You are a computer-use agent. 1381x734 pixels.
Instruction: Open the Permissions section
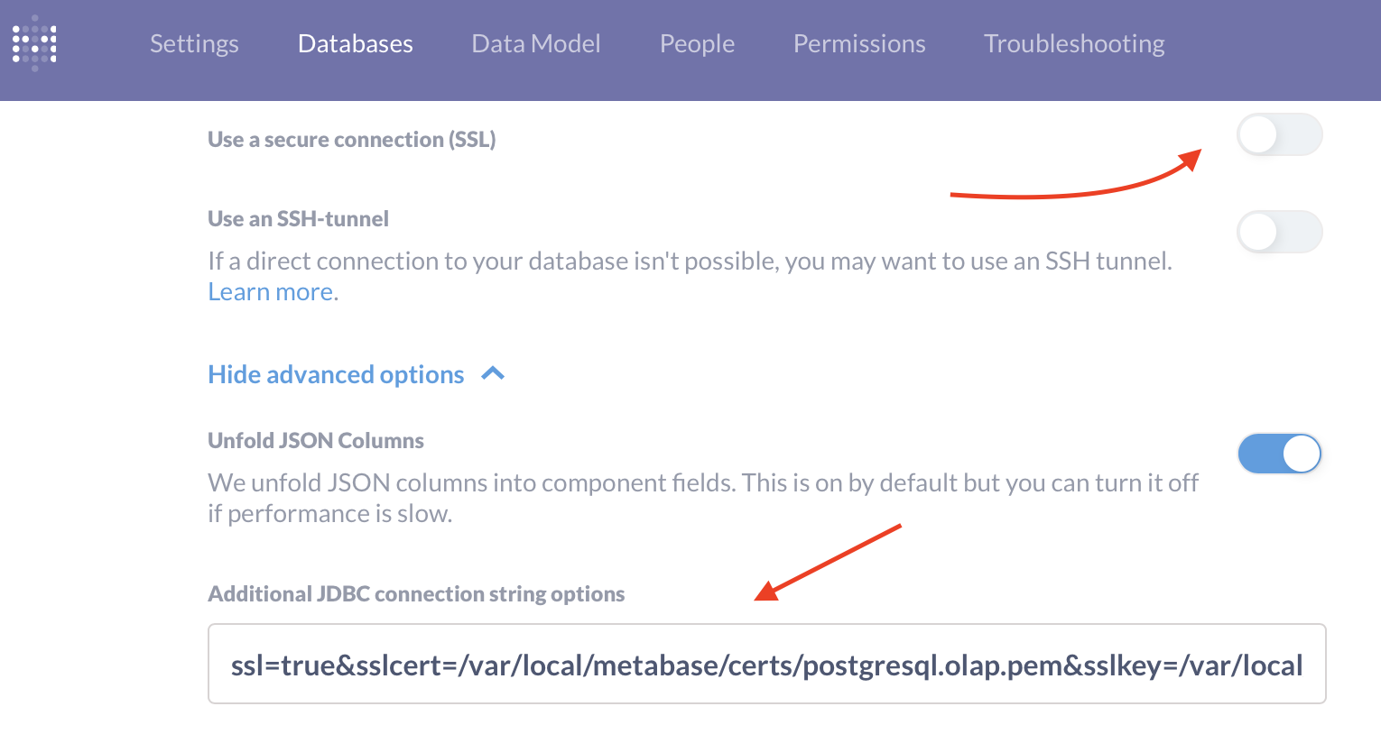[859, 42]
